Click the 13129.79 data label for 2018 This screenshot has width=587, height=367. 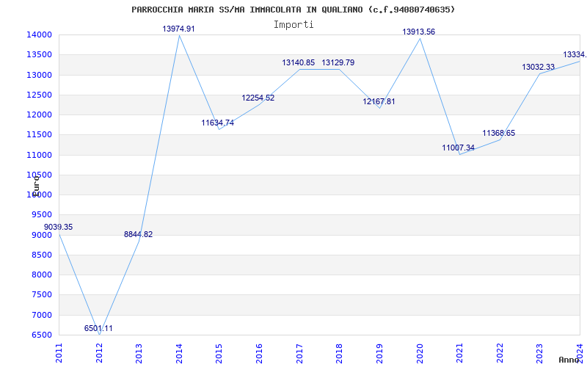pyautogui.click(x=338, y=62)
